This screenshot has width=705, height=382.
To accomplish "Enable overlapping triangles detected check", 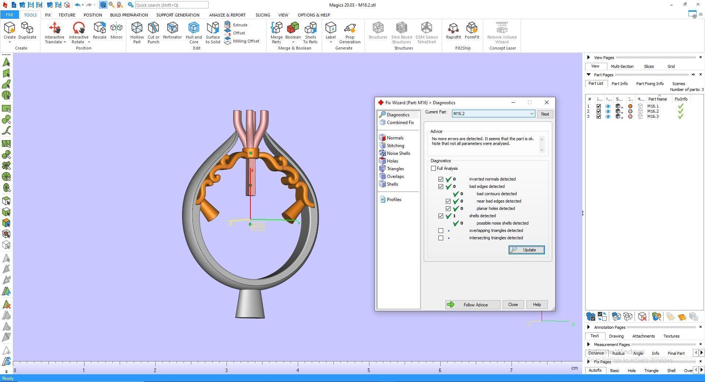I will [x=441, y=231].
